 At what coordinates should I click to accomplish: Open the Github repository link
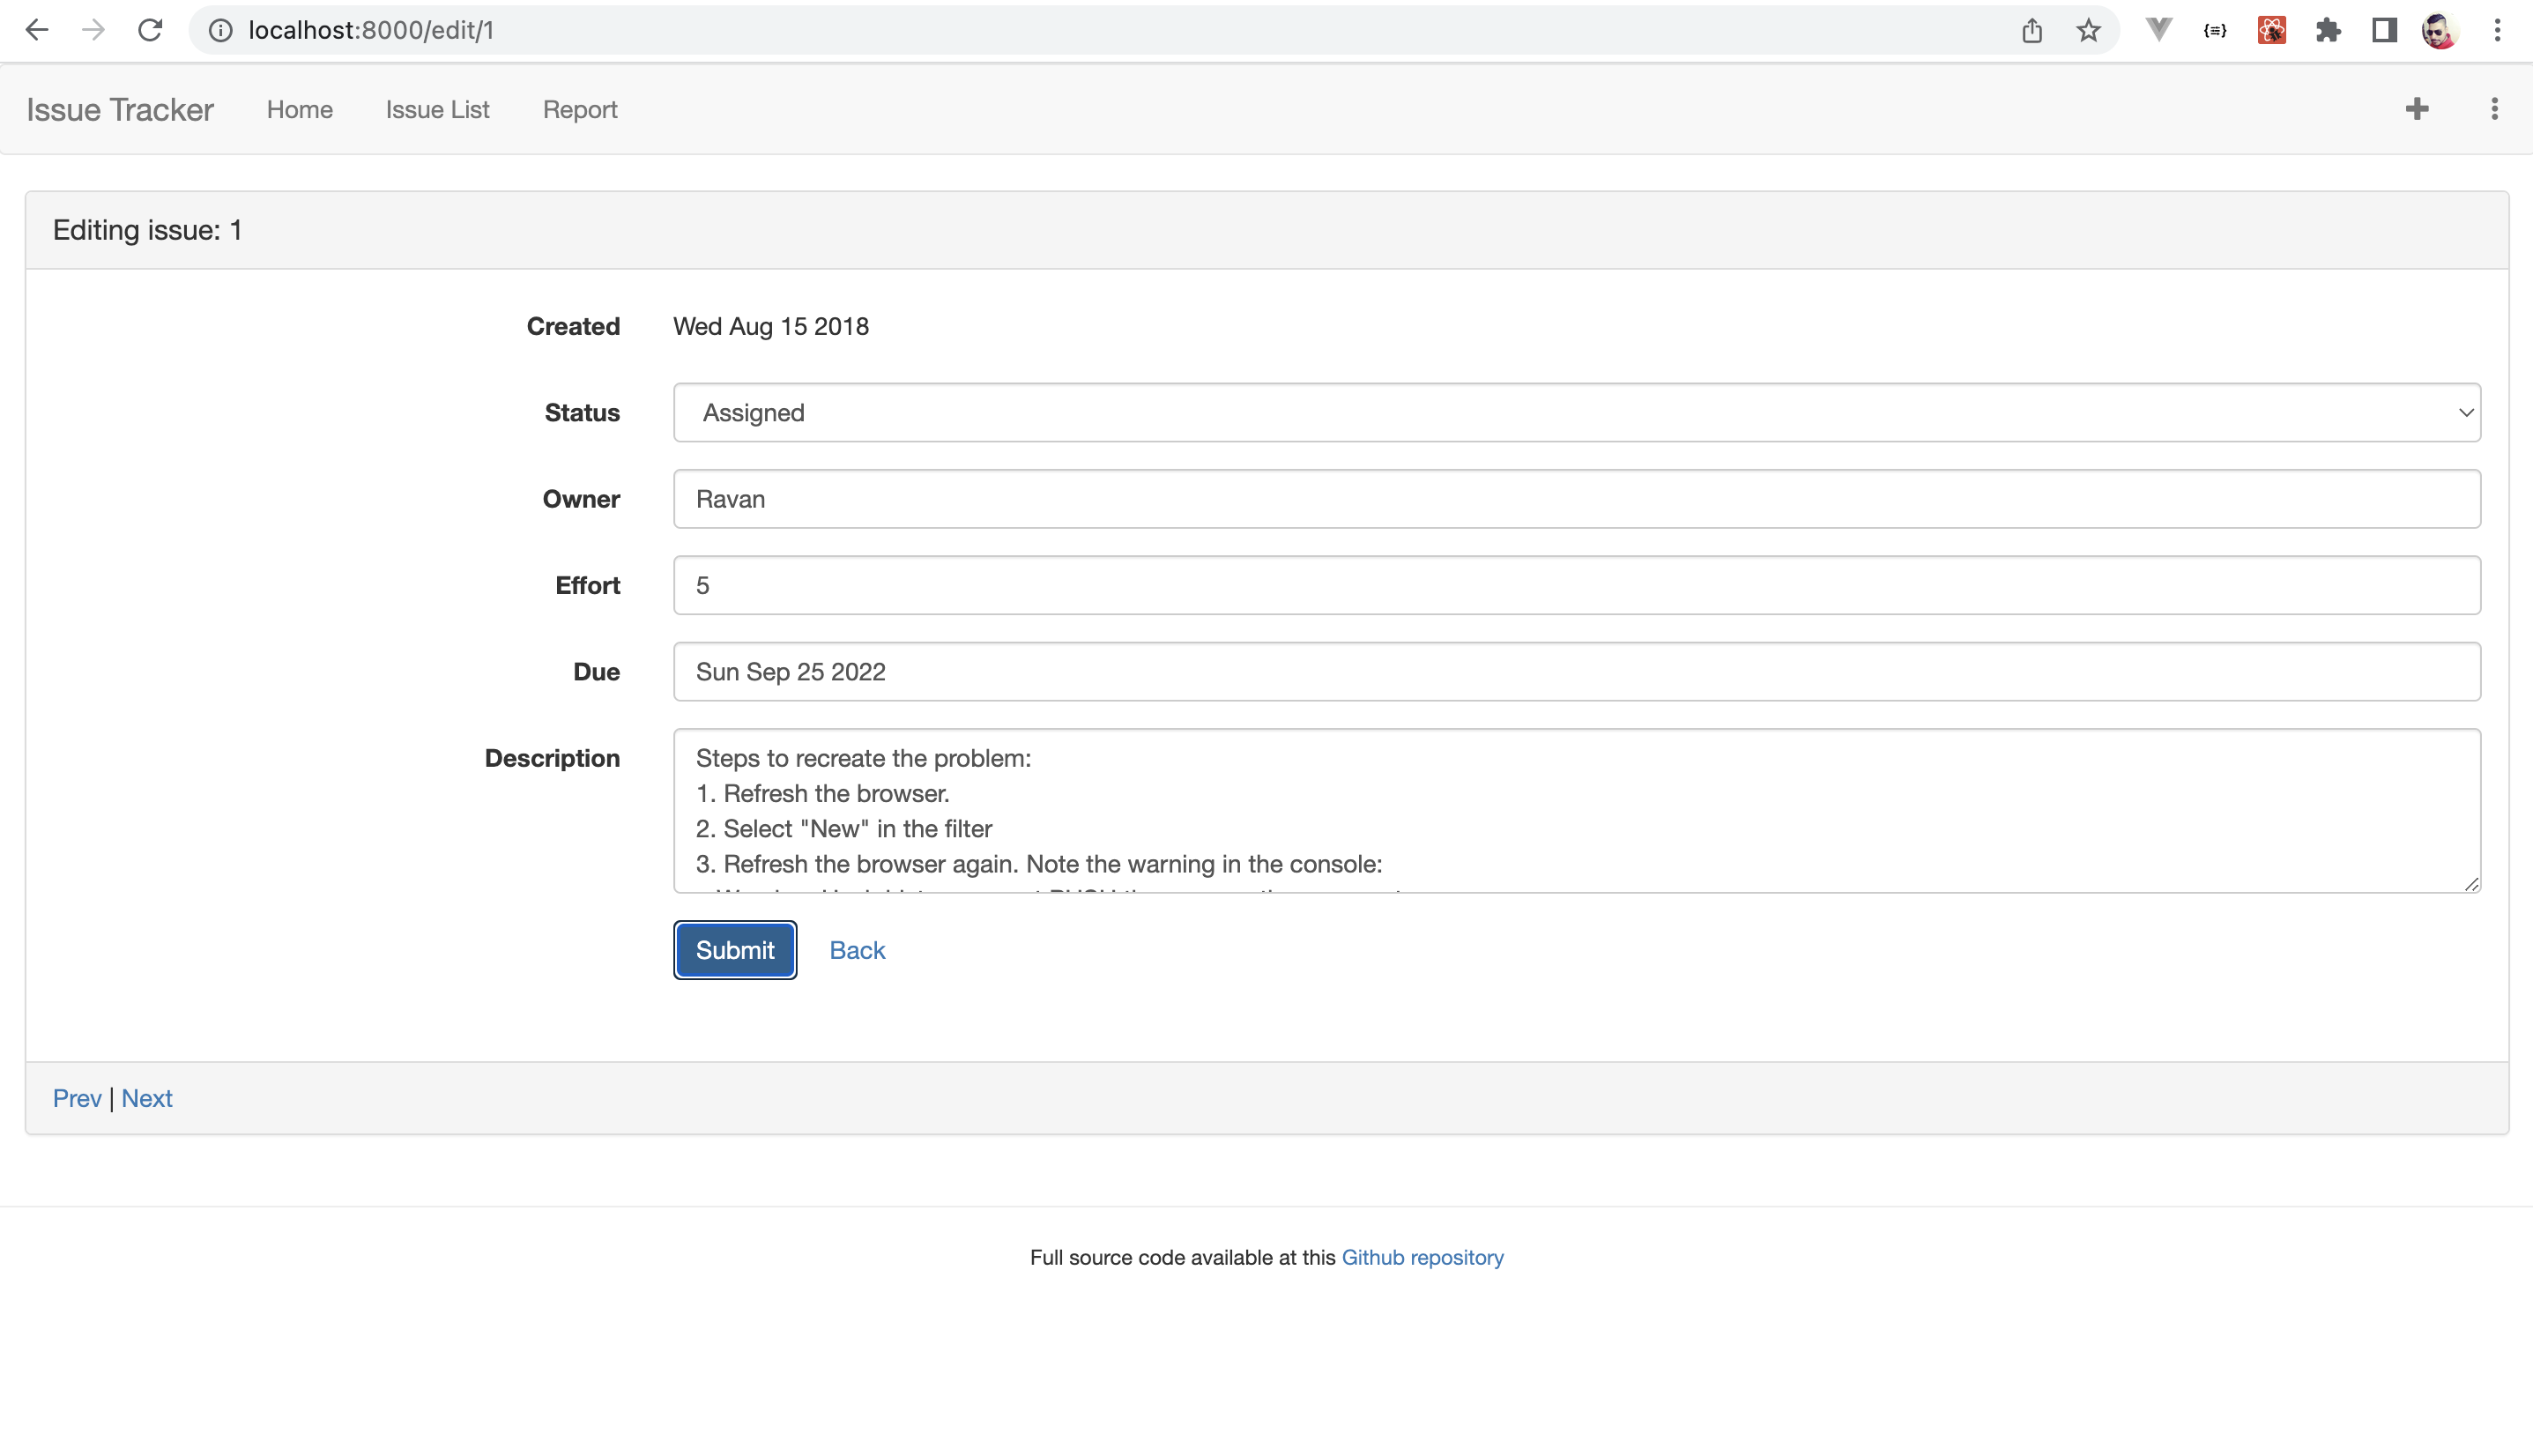(x=1423, y=1257)
